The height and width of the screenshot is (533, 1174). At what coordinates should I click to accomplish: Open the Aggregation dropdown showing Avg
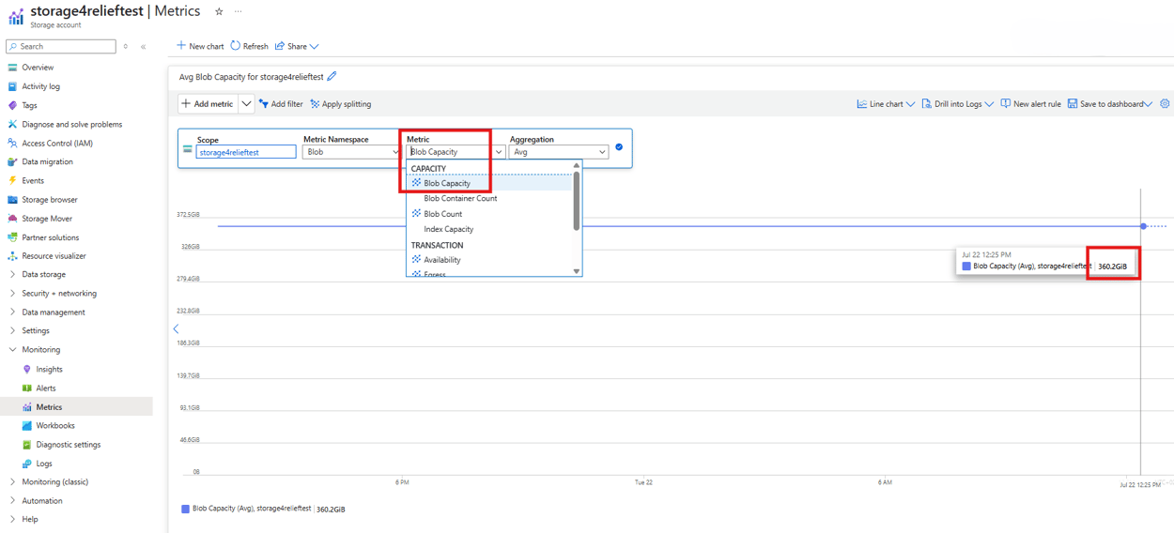coord(559,152)
